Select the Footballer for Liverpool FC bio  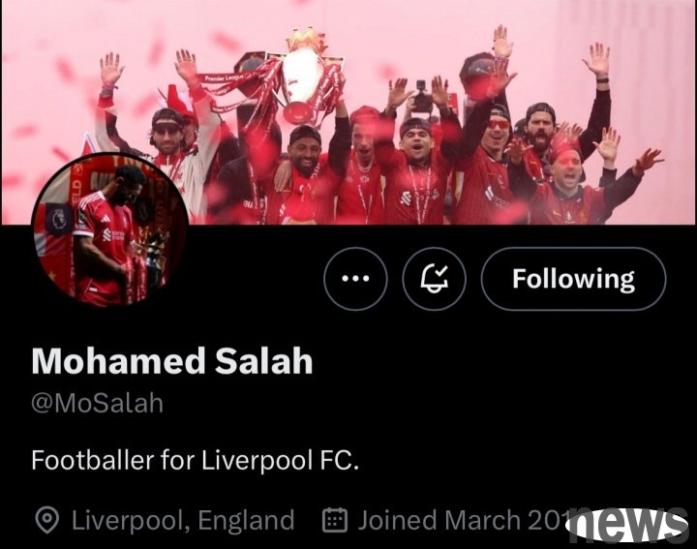[x=195, y=460]
